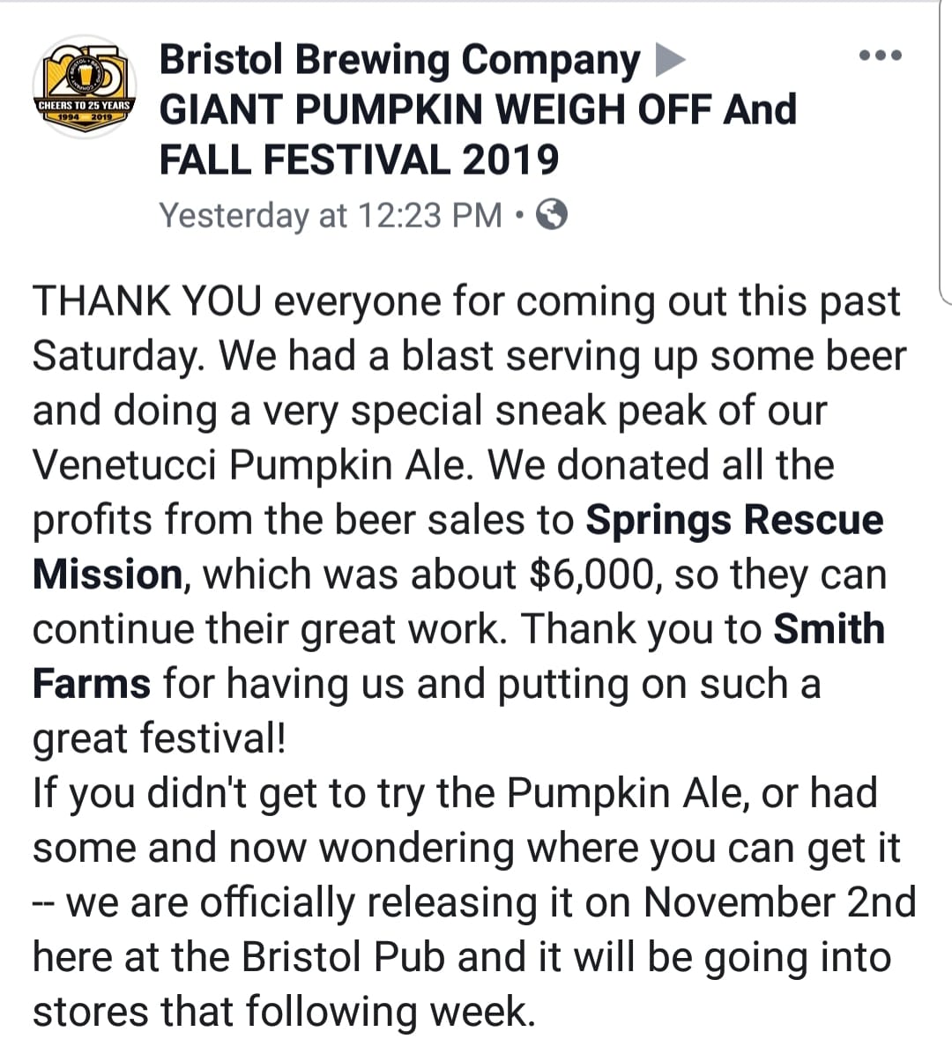This screenshot has width=952, height=1054.
Task: Click the arrow triangle after the page name
Action: point(669,61)
